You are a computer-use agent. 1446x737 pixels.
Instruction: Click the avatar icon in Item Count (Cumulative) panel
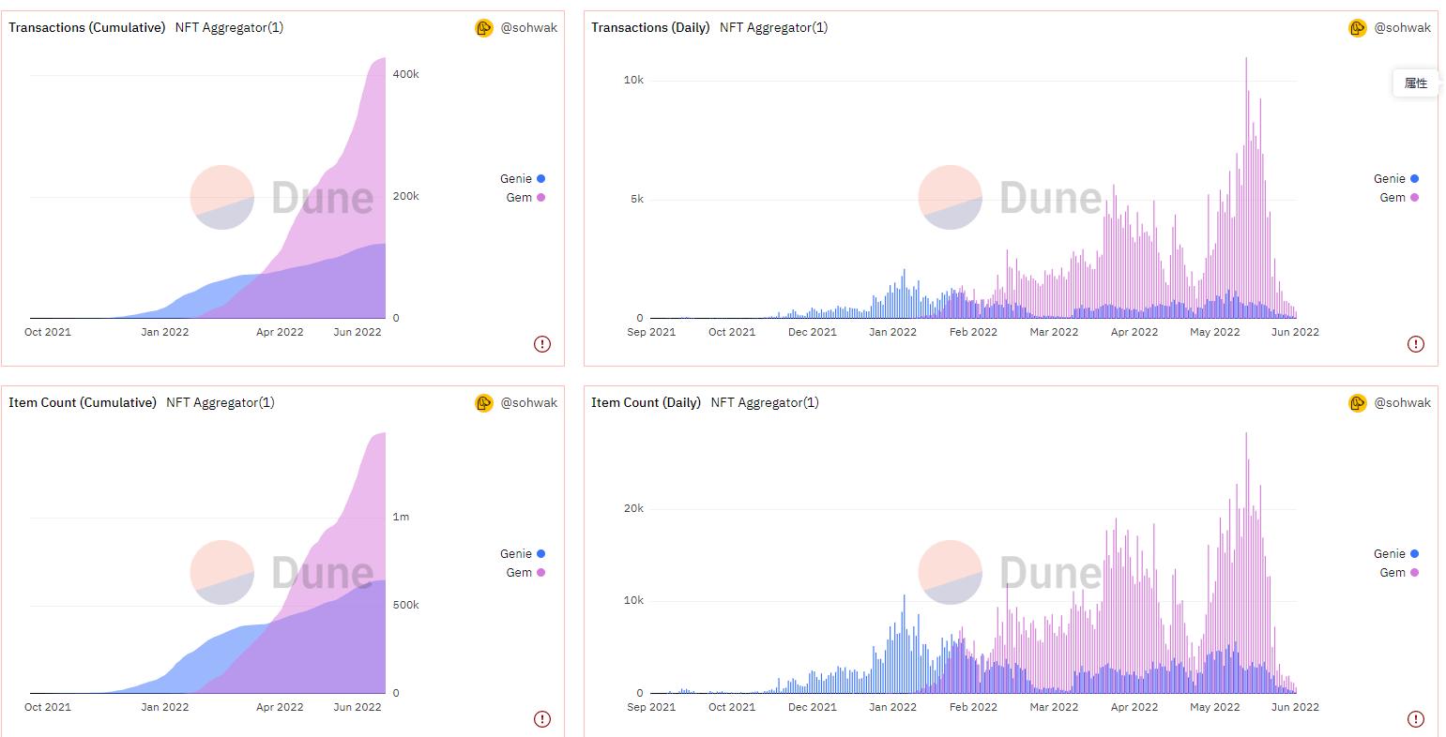[x=484, y=403]
